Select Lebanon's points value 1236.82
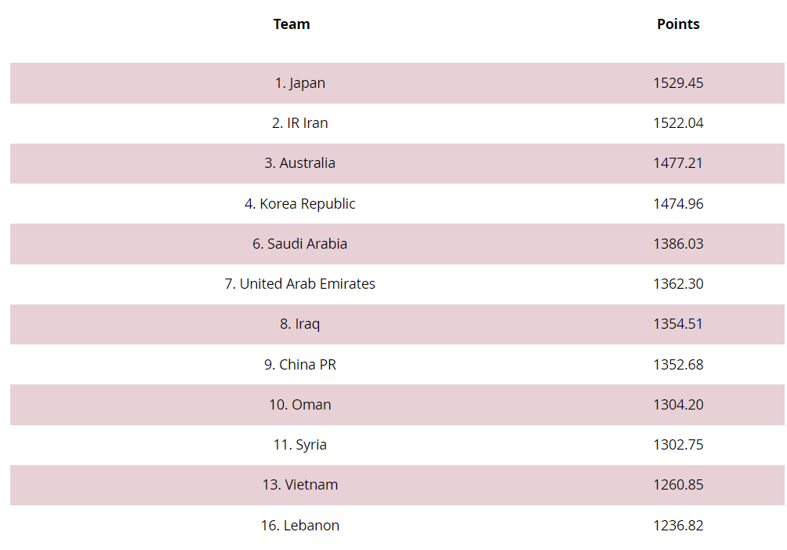 tap(678, 526)
